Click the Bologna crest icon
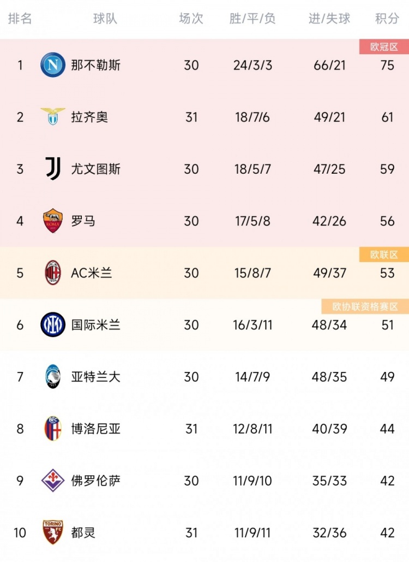 click(x=53, y=429)
